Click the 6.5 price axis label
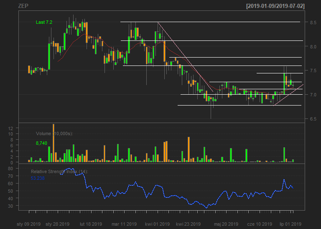Viewport: 321px width, 229px height. (x=313, y=119)
